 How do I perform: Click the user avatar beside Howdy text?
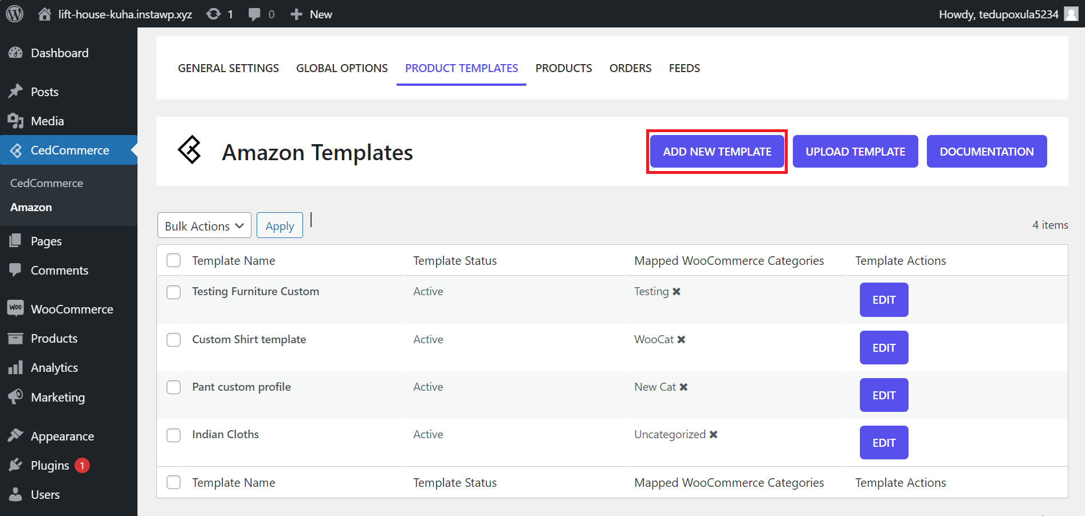pyautogui.click(x=1071, y=14)
